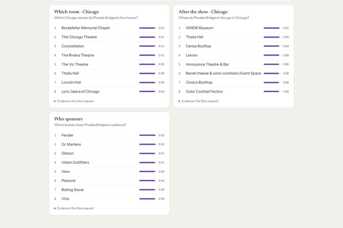
Task: Click Rockefeller Memorial Chapel score bar
Action: click(x=148, y=28)
